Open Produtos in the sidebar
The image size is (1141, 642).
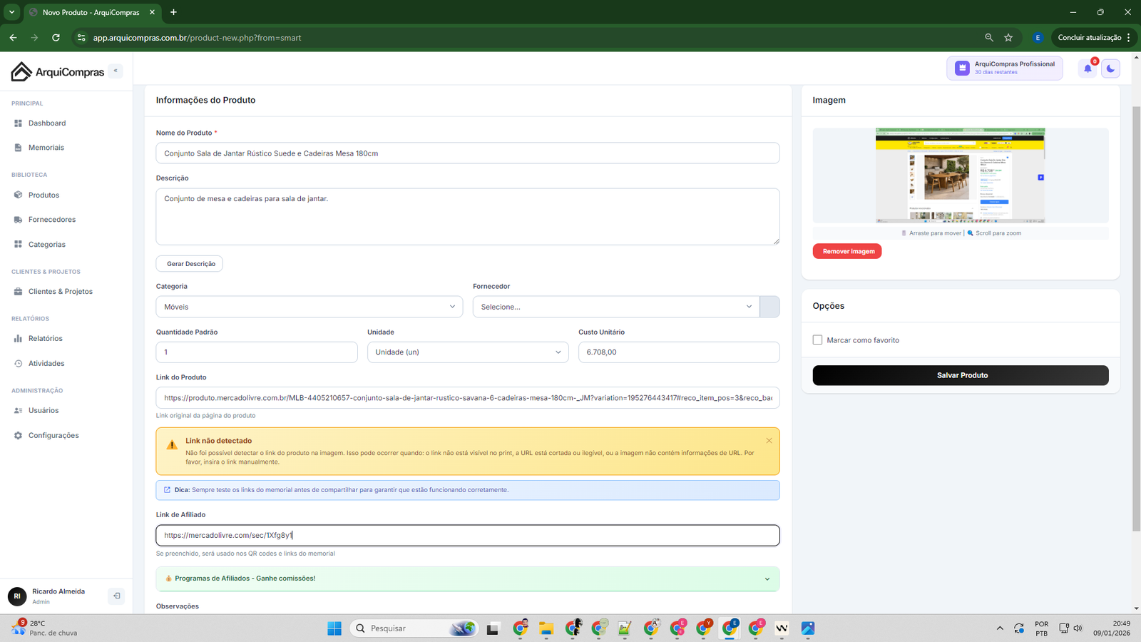click(x=44, y=195)
